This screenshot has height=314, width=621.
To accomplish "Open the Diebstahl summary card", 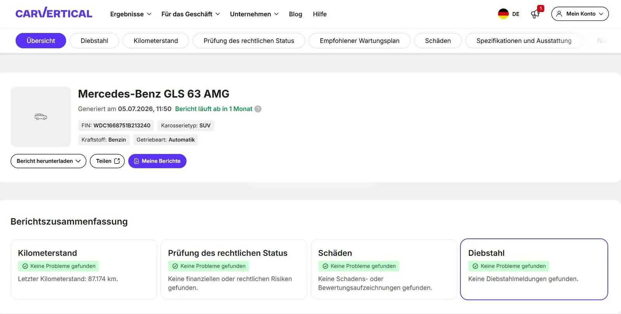I will click(534, 269).
